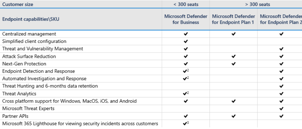Select the 'Cross platform support' row label
The image size is (302, 129).
(70, 101)
